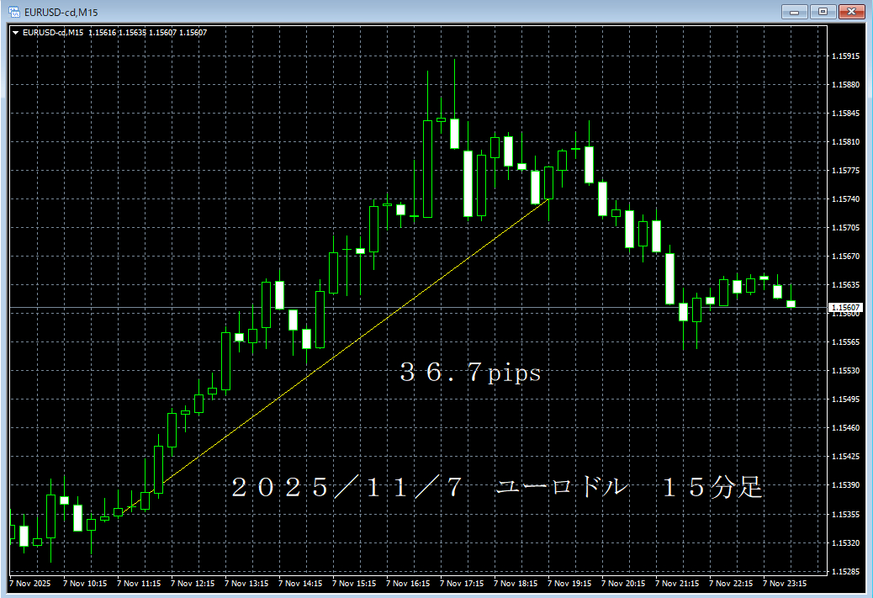Click the 1.15915 price axis label
Screen dimensions: 873x598
[844, 56]
